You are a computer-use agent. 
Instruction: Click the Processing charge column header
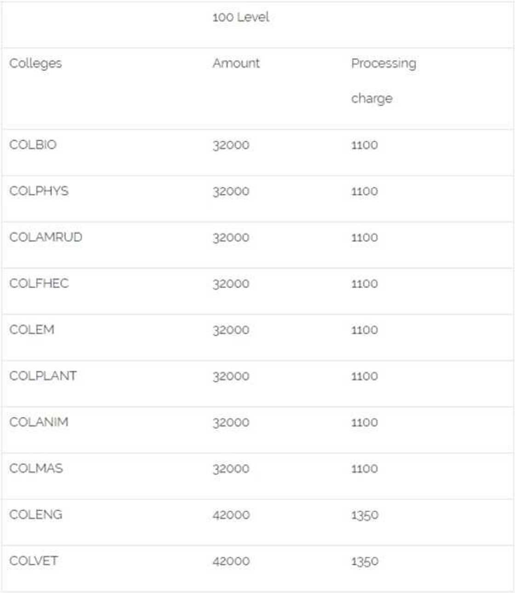[383, 80]
